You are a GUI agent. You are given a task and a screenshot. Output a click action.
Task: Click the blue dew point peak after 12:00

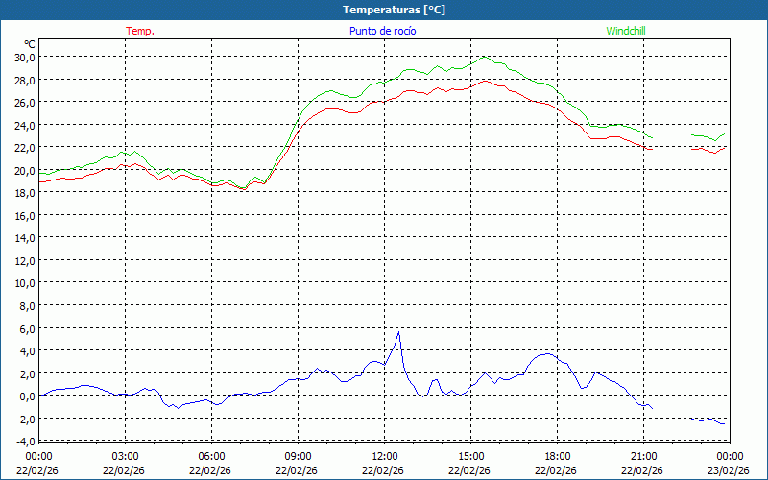[x=398, y=332]
